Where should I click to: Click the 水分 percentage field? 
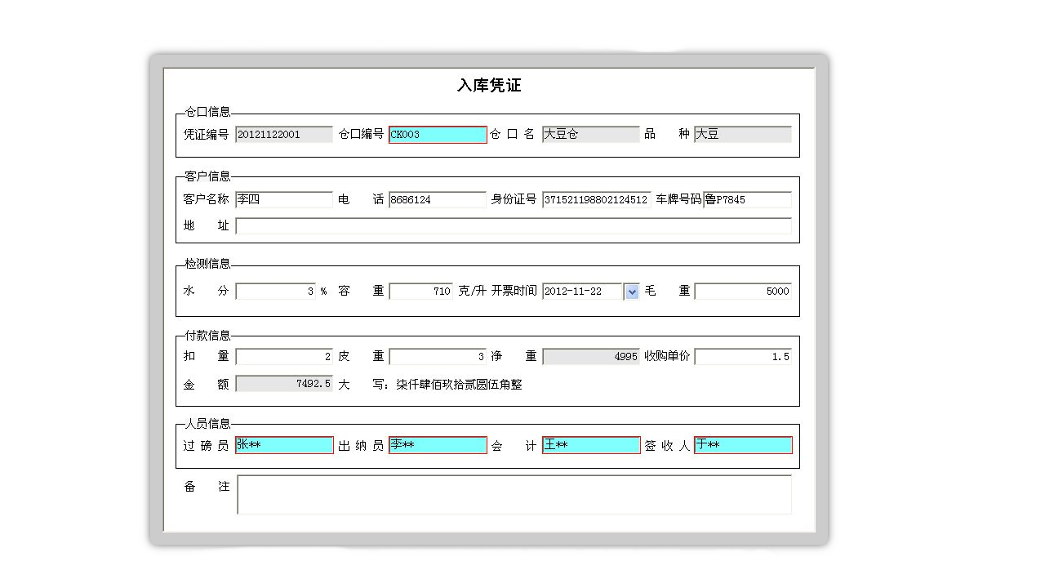tap(276, 292)
